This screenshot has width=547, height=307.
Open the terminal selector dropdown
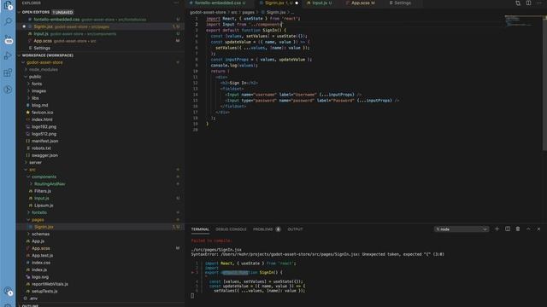pos(462,229)
